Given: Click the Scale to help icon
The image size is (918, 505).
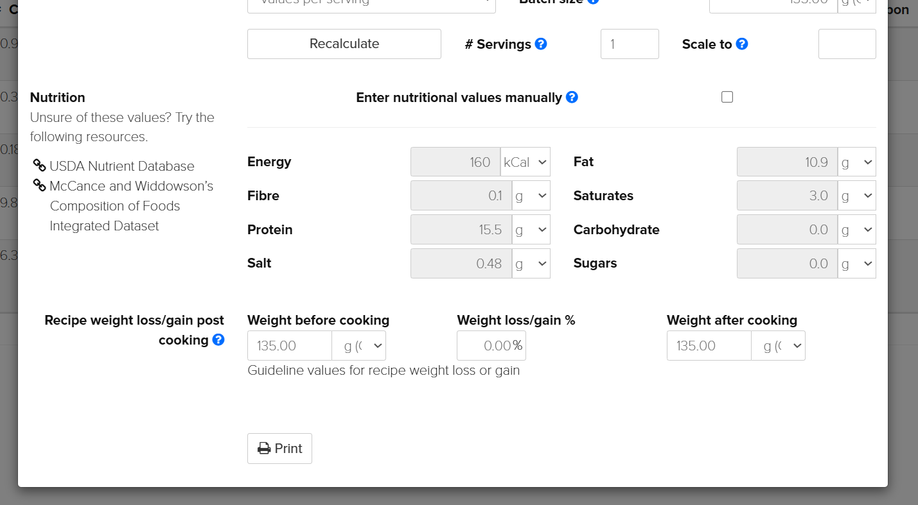Looking at the screenshot, I should [742, 44].
